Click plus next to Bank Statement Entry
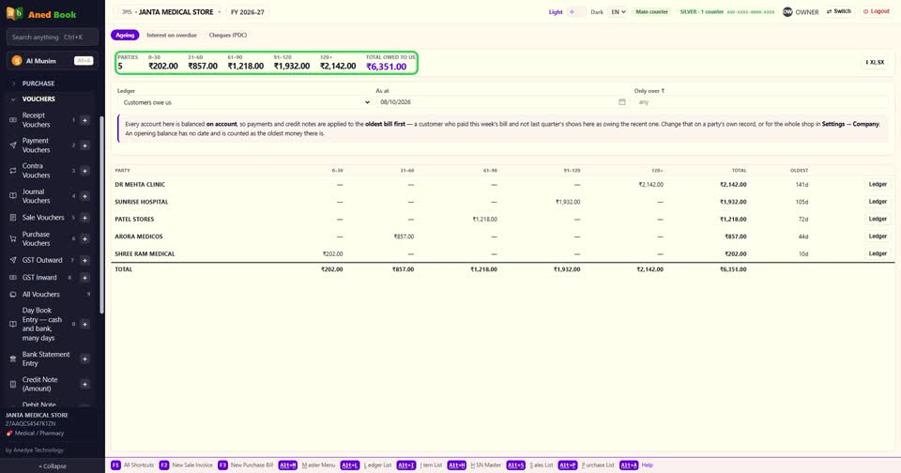The height and width of the screenshot is (473, 901). tap(84, 359)
